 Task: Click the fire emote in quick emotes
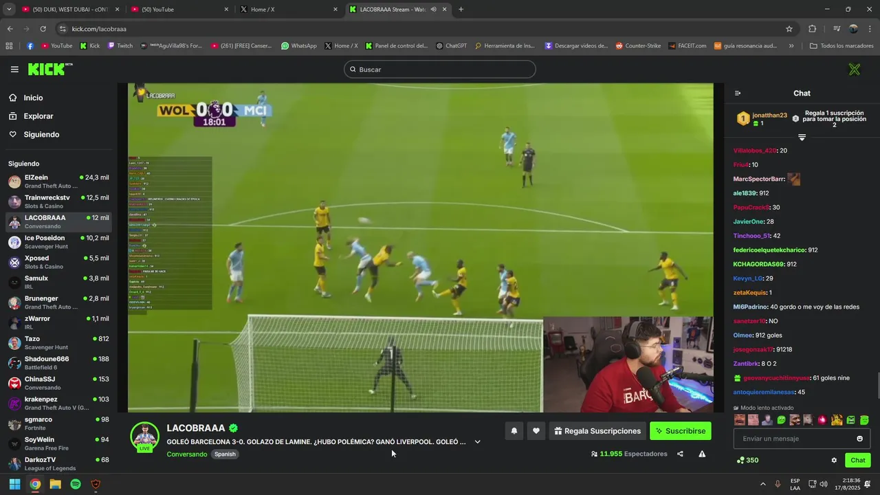tap(837, 419)
